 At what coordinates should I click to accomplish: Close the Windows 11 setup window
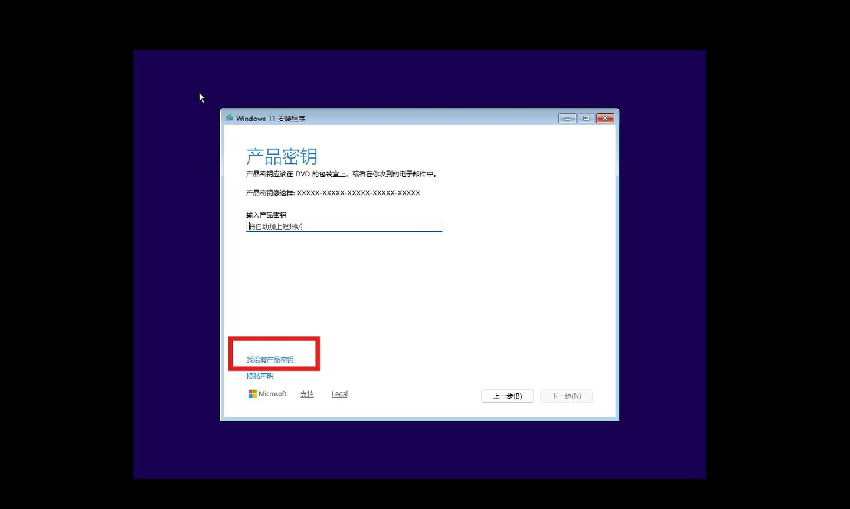[x=605, y=119]
